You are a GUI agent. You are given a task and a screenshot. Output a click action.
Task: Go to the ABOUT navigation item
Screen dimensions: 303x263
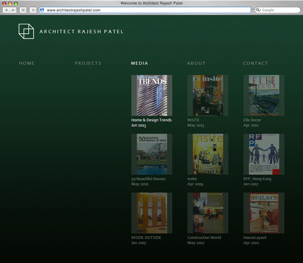point(196,63)
